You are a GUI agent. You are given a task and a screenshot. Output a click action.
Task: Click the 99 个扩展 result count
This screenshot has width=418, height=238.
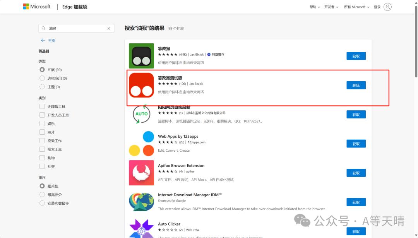[176, 29]
